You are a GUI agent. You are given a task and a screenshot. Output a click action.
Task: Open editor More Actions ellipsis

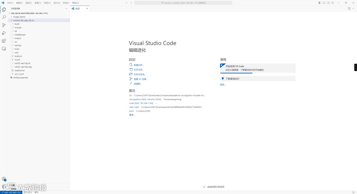pyautogui.click(x=353, y=8)
